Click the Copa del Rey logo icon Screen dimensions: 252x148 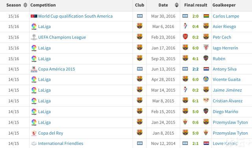point(34,133)
